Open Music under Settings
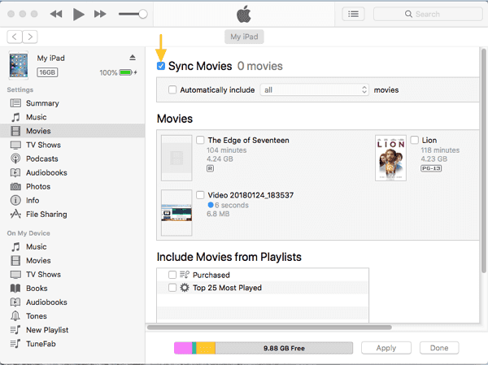This screenshot has width=488, height=365. click(x=36, y=117)
